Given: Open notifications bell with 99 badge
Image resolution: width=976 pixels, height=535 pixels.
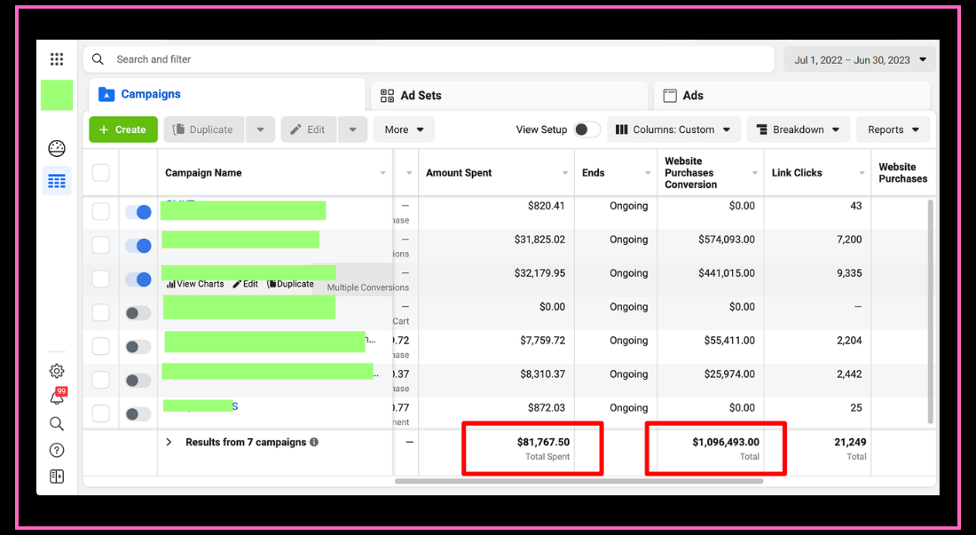Looking at the screenshot, I should tap(57, 397).
